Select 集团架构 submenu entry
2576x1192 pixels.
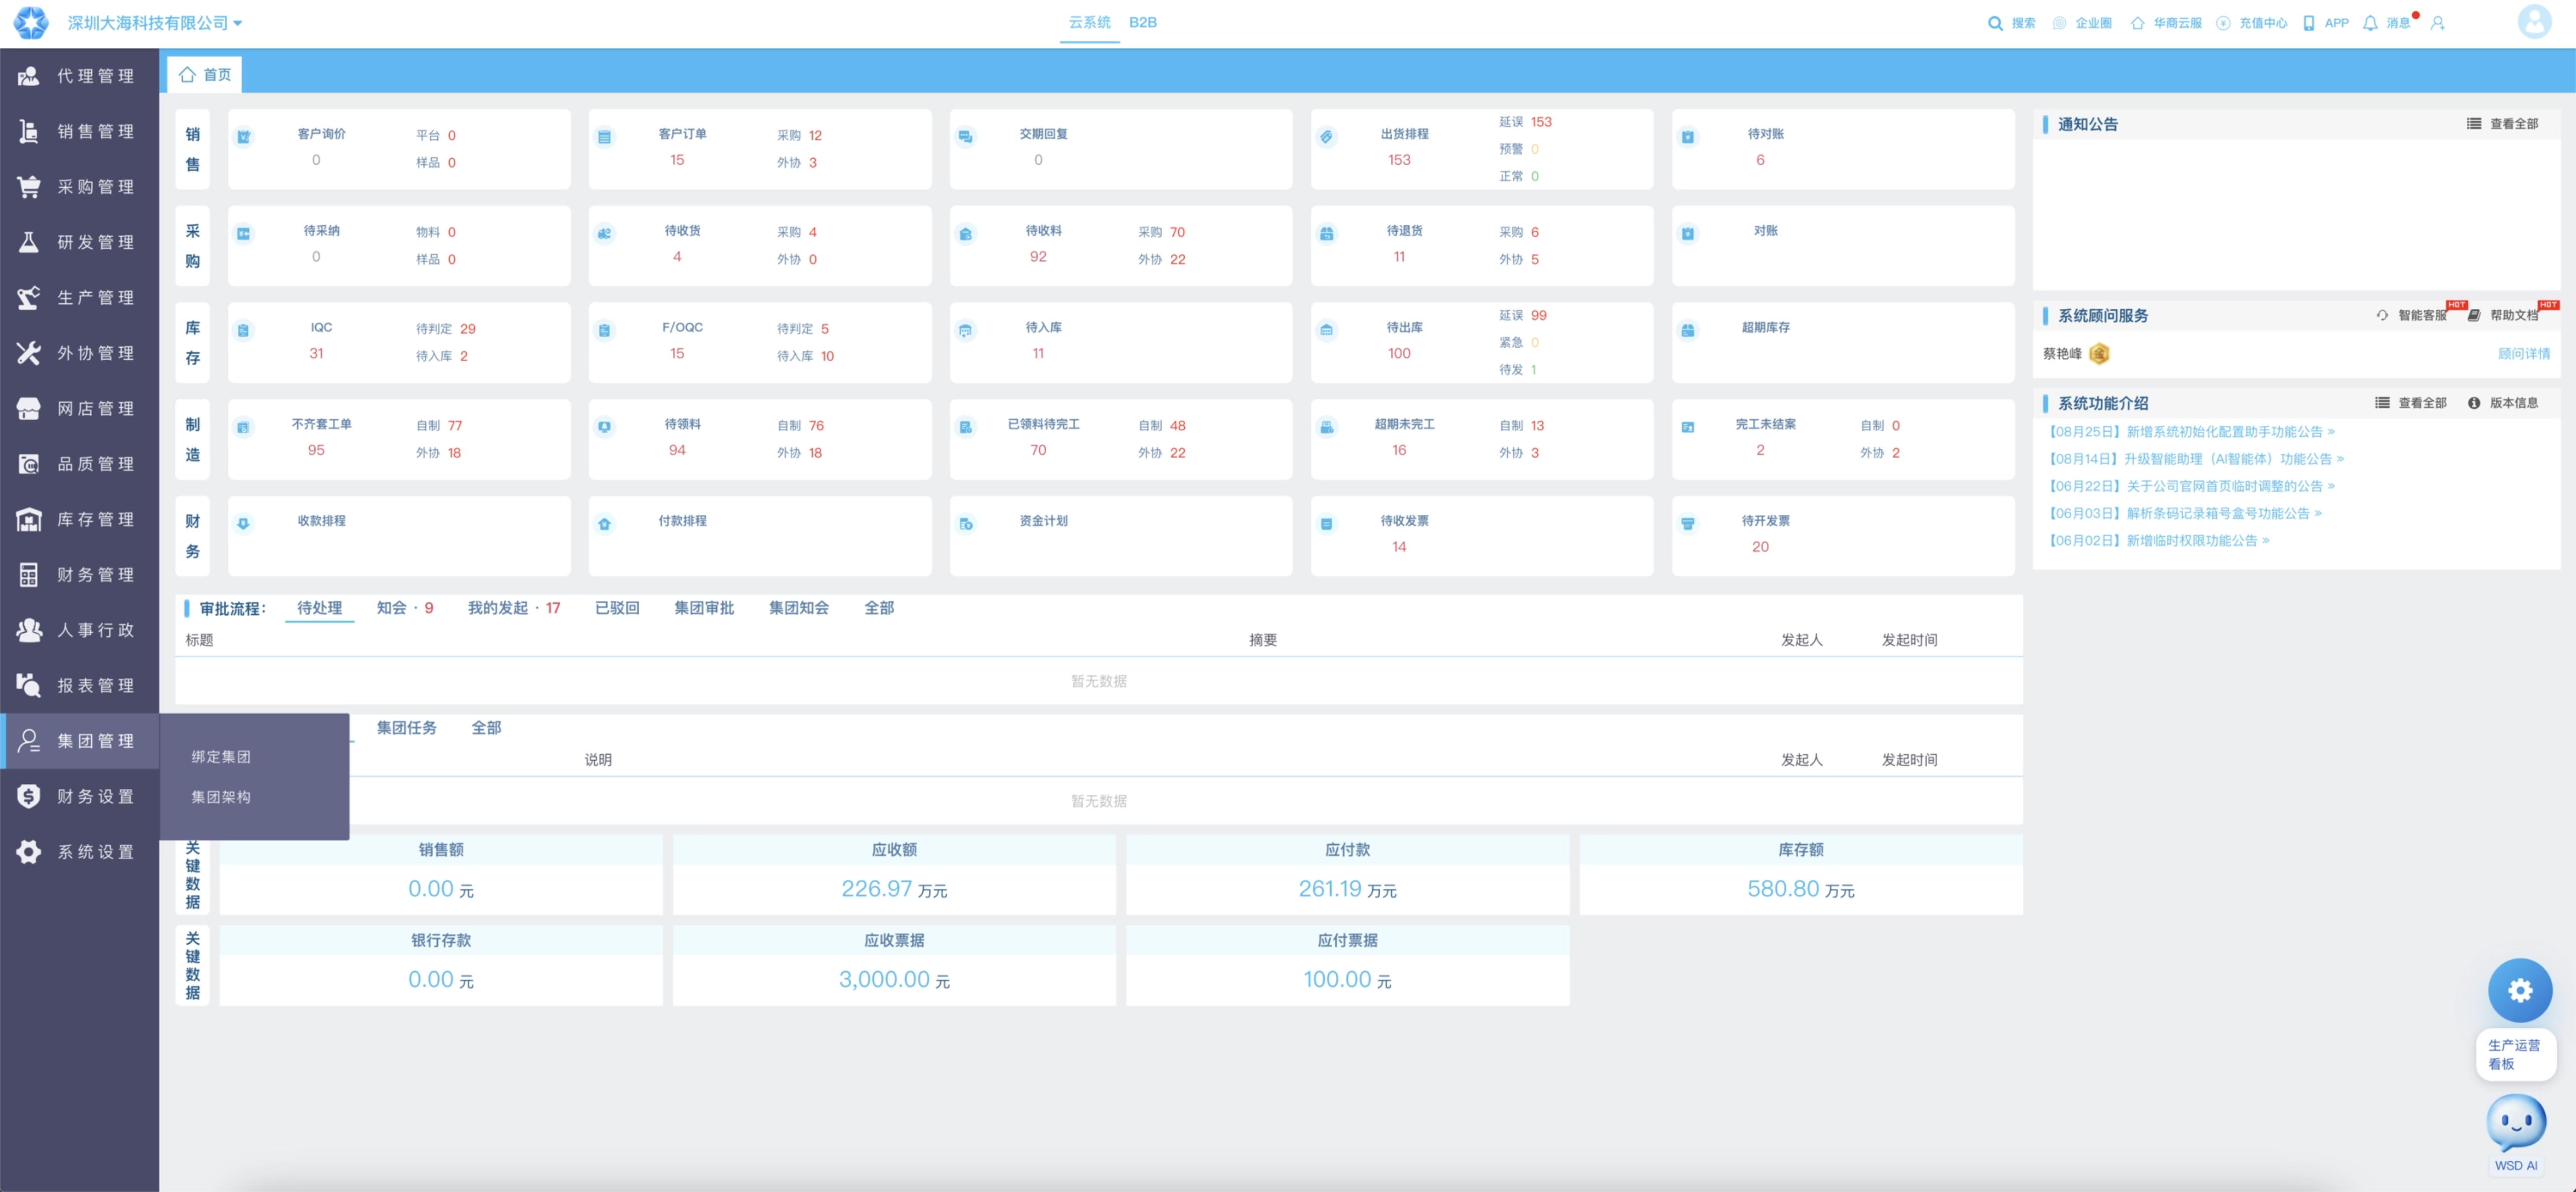(x=221, y=797)
